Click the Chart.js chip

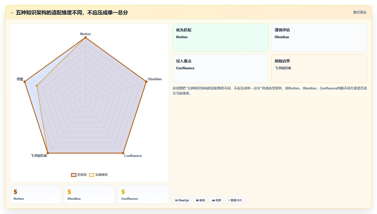pos(182,200)
